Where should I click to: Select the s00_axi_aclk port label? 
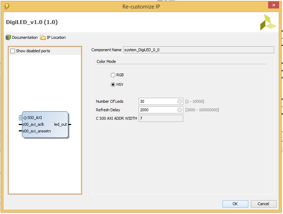coord(33,124)
